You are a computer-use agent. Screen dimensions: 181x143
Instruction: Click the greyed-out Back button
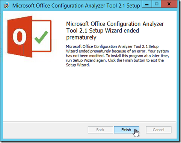point(100,130)
